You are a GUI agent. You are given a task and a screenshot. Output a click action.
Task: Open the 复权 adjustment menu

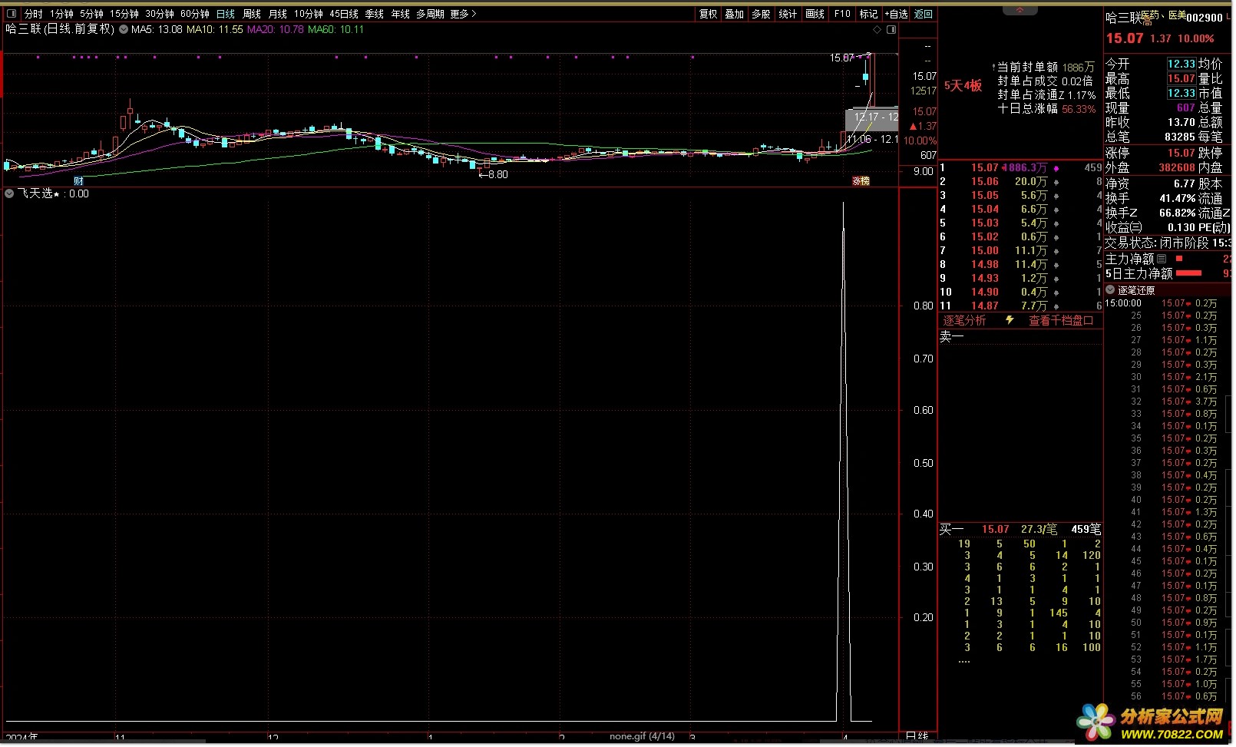(x=708, y=14)
